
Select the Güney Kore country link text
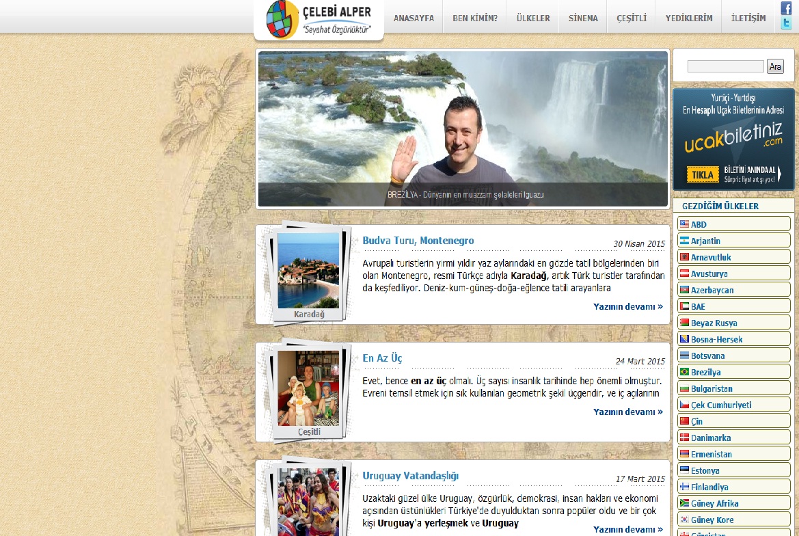click(x=712, y=520)
